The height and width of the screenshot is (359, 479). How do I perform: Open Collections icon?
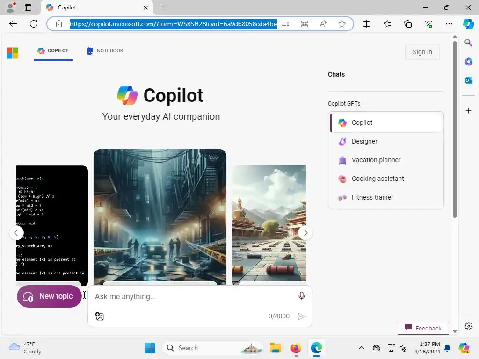coord(408,24)
